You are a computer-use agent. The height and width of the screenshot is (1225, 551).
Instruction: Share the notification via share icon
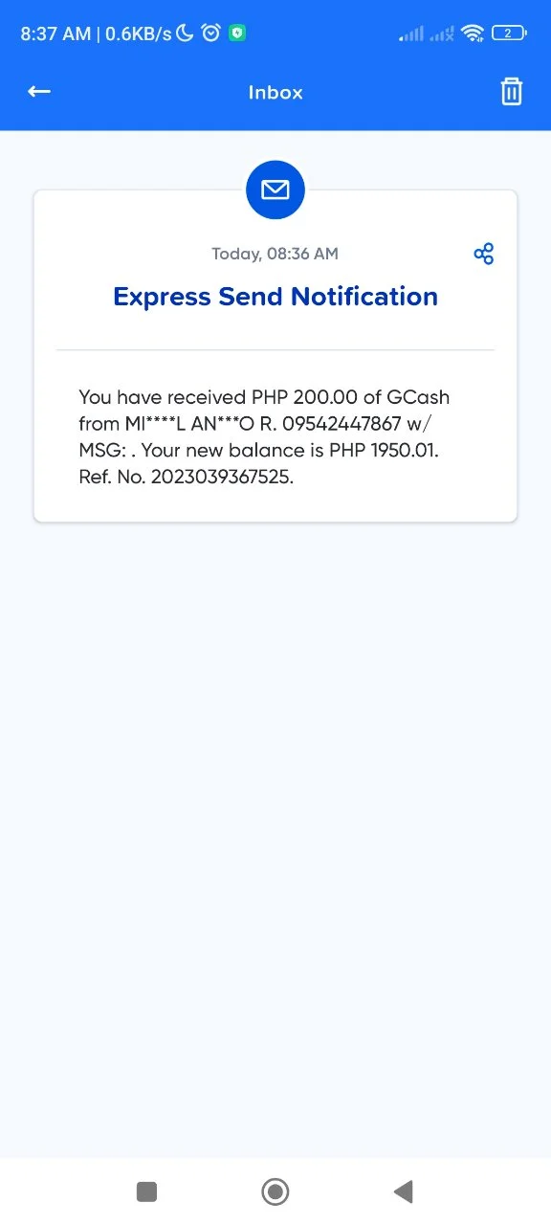point(484,254)
